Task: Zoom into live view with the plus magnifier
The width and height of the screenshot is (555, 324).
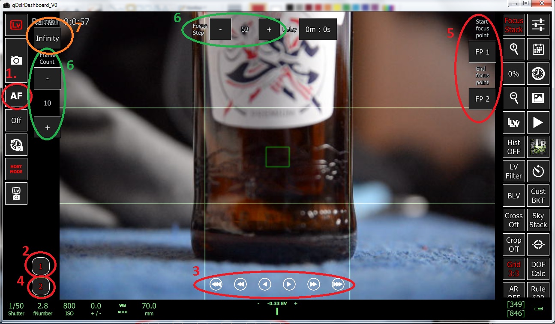Action: [x=513, y=49]
